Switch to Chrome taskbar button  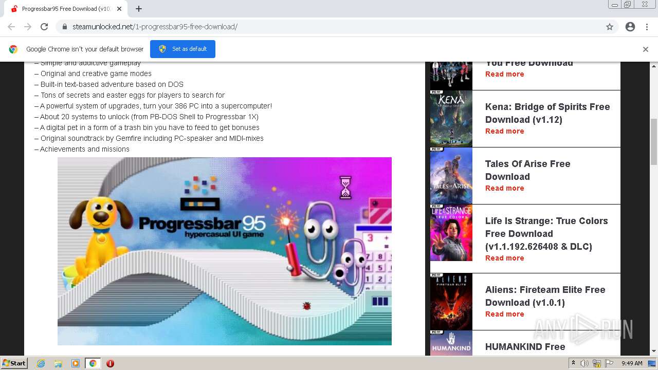(x=93, y=363)
